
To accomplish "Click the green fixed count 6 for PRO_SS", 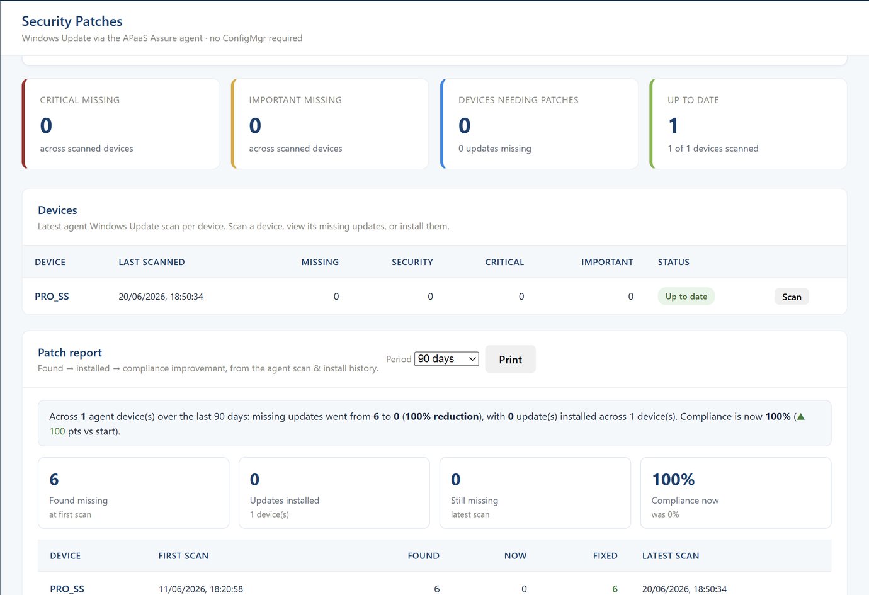I will pyautogui.click(x=615, y=589).
